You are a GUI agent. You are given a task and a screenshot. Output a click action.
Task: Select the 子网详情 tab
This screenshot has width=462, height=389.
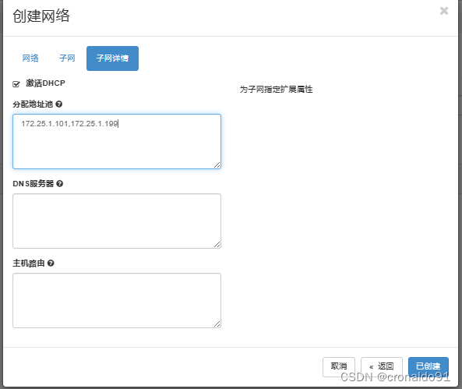click(112, 58)
